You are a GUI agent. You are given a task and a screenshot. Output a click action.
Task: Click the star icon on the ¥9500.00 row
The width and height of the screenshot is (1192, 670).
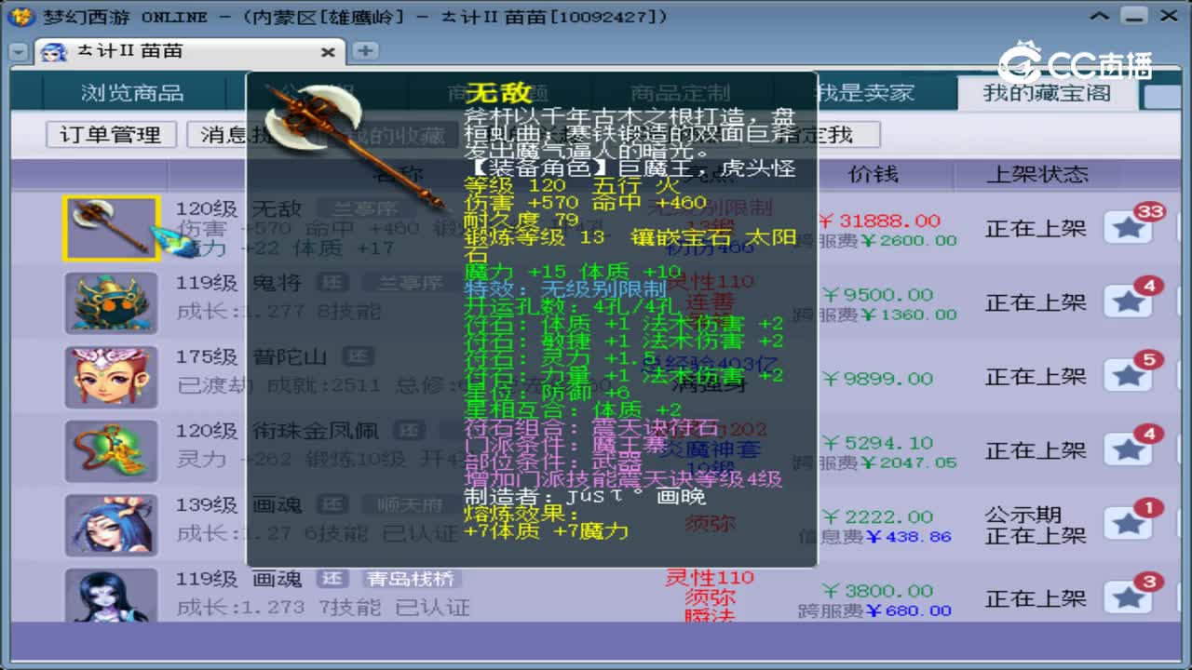(x=1129, y=302)
